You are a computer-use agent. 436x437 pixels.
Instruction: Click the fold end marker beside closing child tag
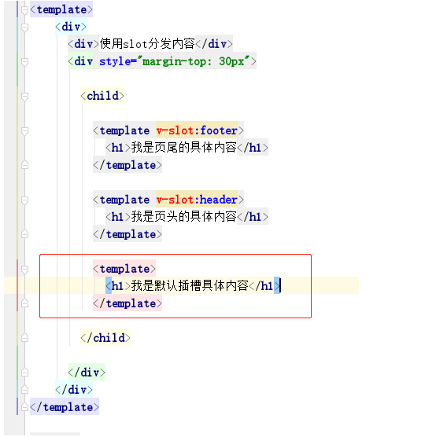point(24,338)
